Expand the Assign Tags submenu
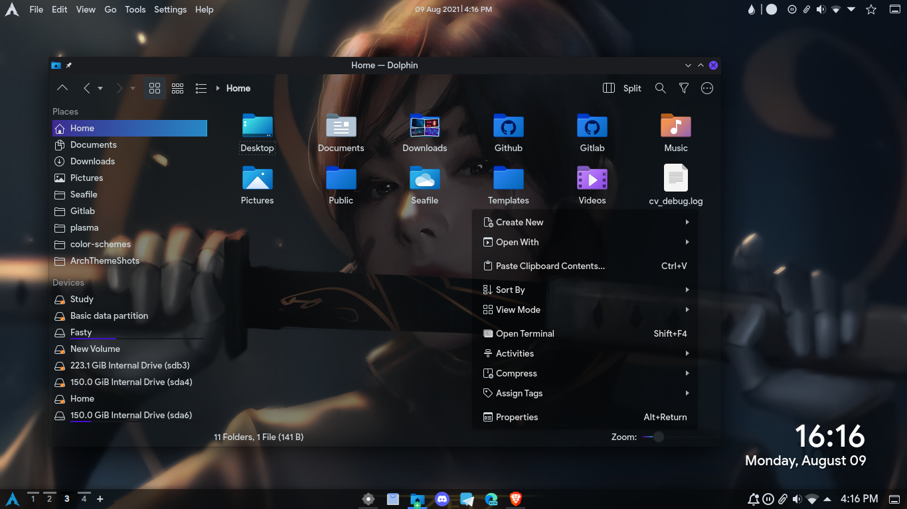This screenshot has width=907, height=509. (x=585, y=393)
